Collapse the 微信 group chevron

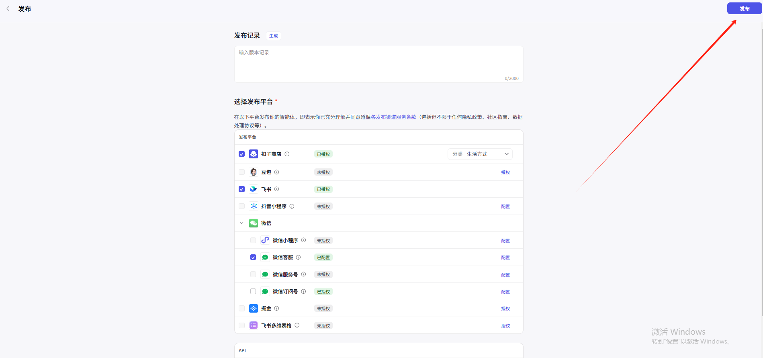(x=241, y=223)
